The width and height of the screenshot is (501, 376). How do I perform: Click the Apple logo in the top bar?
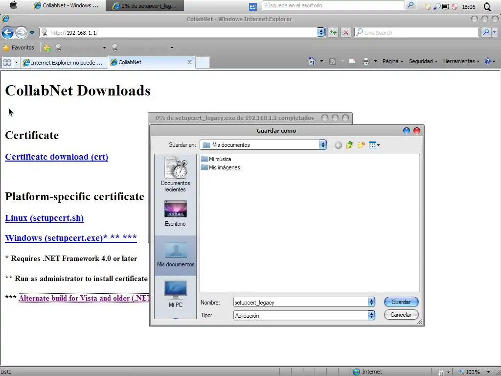13,5
